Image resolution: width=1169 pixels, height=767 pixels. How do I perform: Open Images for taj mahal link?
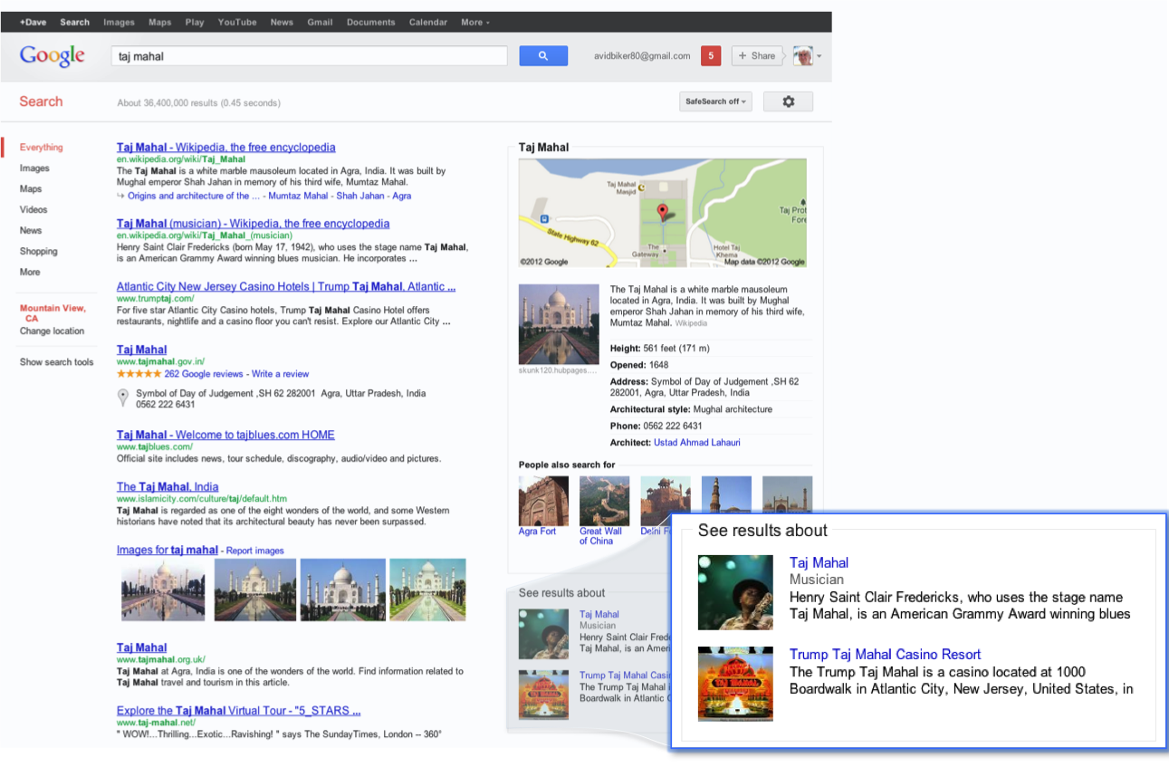pyautogui.click(x=168, y=550)
